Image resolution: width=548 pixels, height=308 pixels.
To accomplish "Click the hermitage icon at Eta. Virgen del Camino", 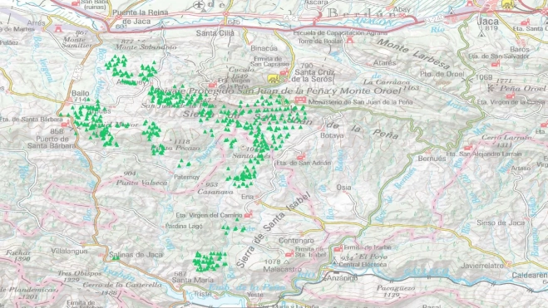I will pyautogui.click(x=248, y=214).
